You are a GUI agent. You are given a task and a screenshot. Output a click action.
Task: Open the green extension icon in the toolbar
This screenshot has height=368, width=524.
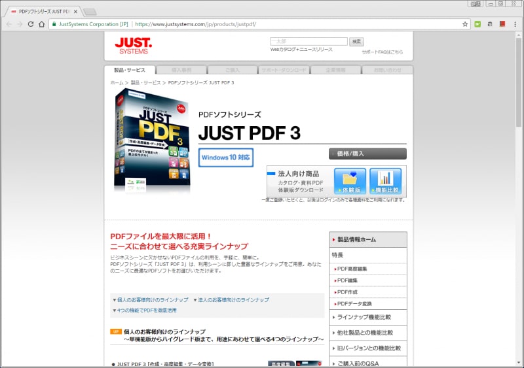click(477, 24)
